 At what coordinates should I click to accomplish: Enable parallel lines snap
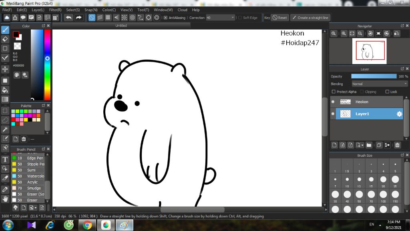pyautogui.click(x=100, y=18)
